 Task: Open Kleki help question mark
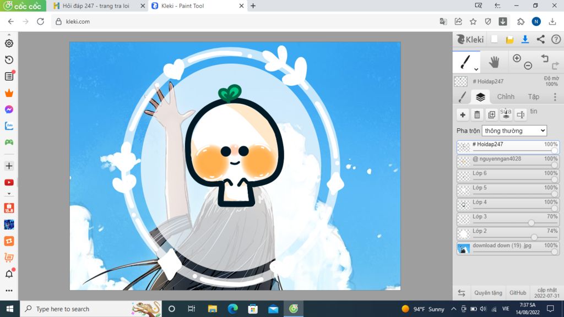(x=556, y=39)
